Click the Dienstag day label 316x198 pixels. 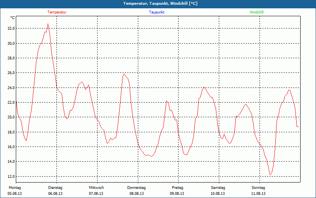55,188
